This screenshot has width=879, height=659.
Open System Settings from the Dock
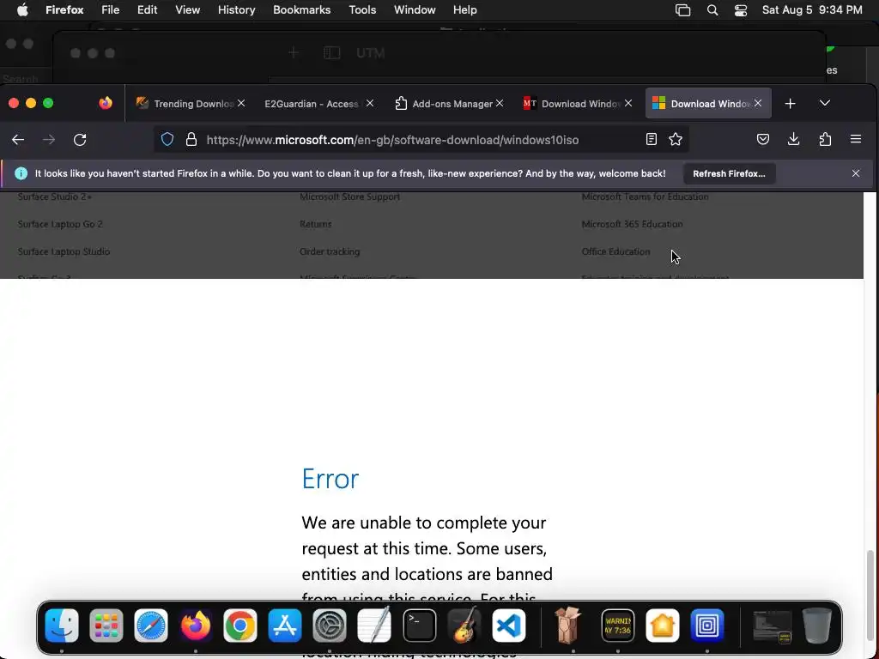(x=330, y=626)
